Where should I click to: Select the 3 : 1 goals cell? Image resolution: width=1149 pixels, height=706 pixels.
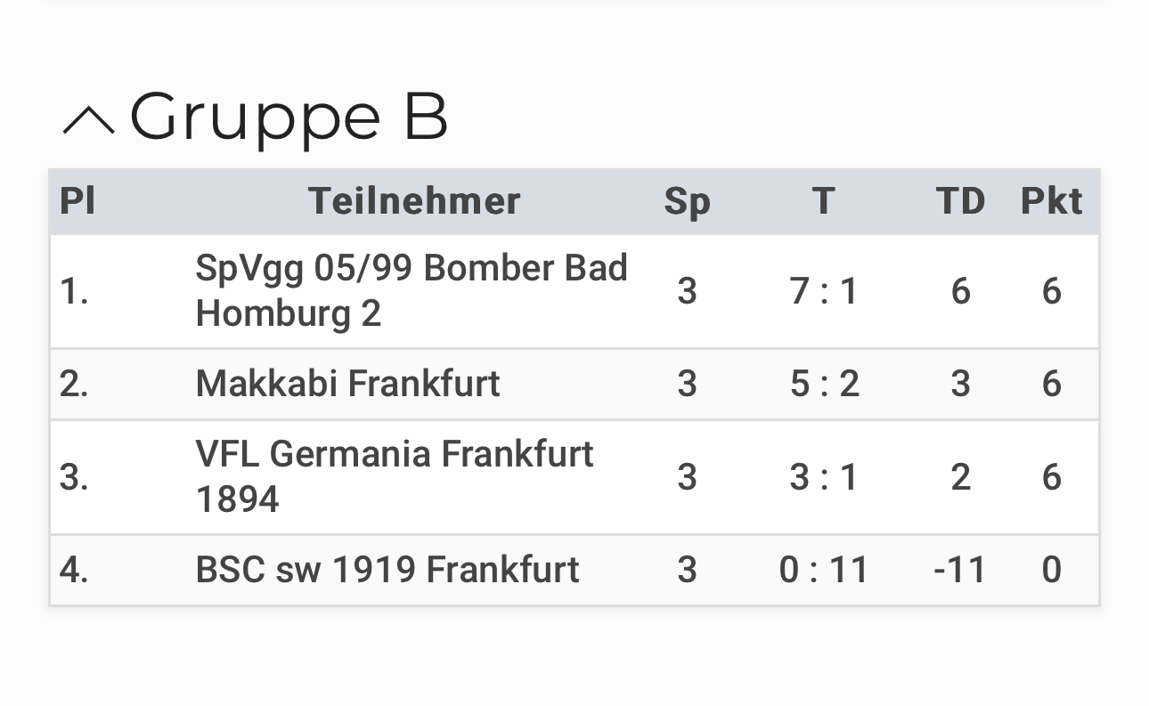(x=824, y=477)
